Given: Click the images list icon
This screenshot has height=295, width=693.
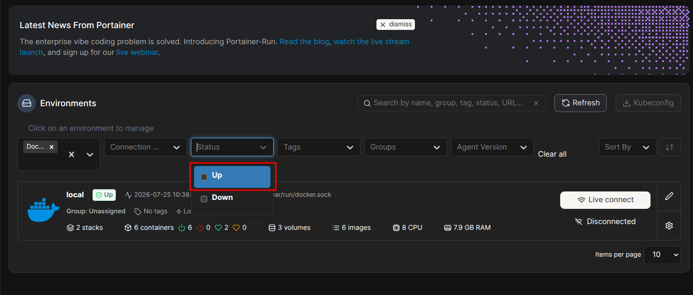Looking at the screenshot, I should [x=336, y=228].
